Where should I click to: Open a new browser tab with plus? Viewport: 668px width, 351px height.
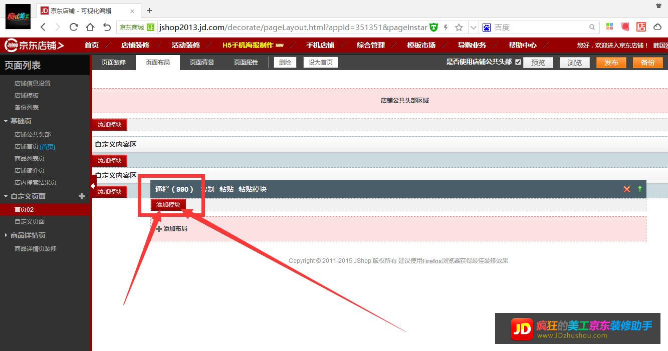pyautogui.click(x=149, y=11)
